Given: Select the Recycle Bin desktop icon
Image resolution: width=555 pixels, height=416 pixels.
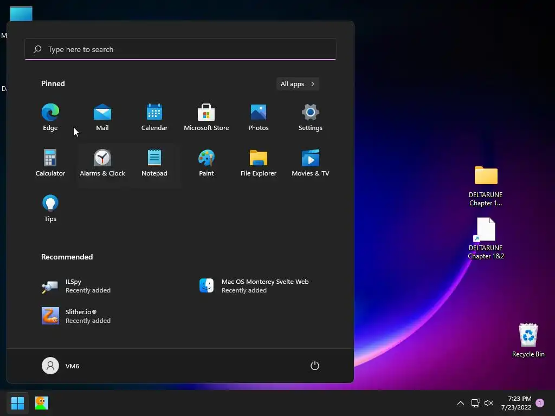Looking at the screenshot, I should [528, 340].
